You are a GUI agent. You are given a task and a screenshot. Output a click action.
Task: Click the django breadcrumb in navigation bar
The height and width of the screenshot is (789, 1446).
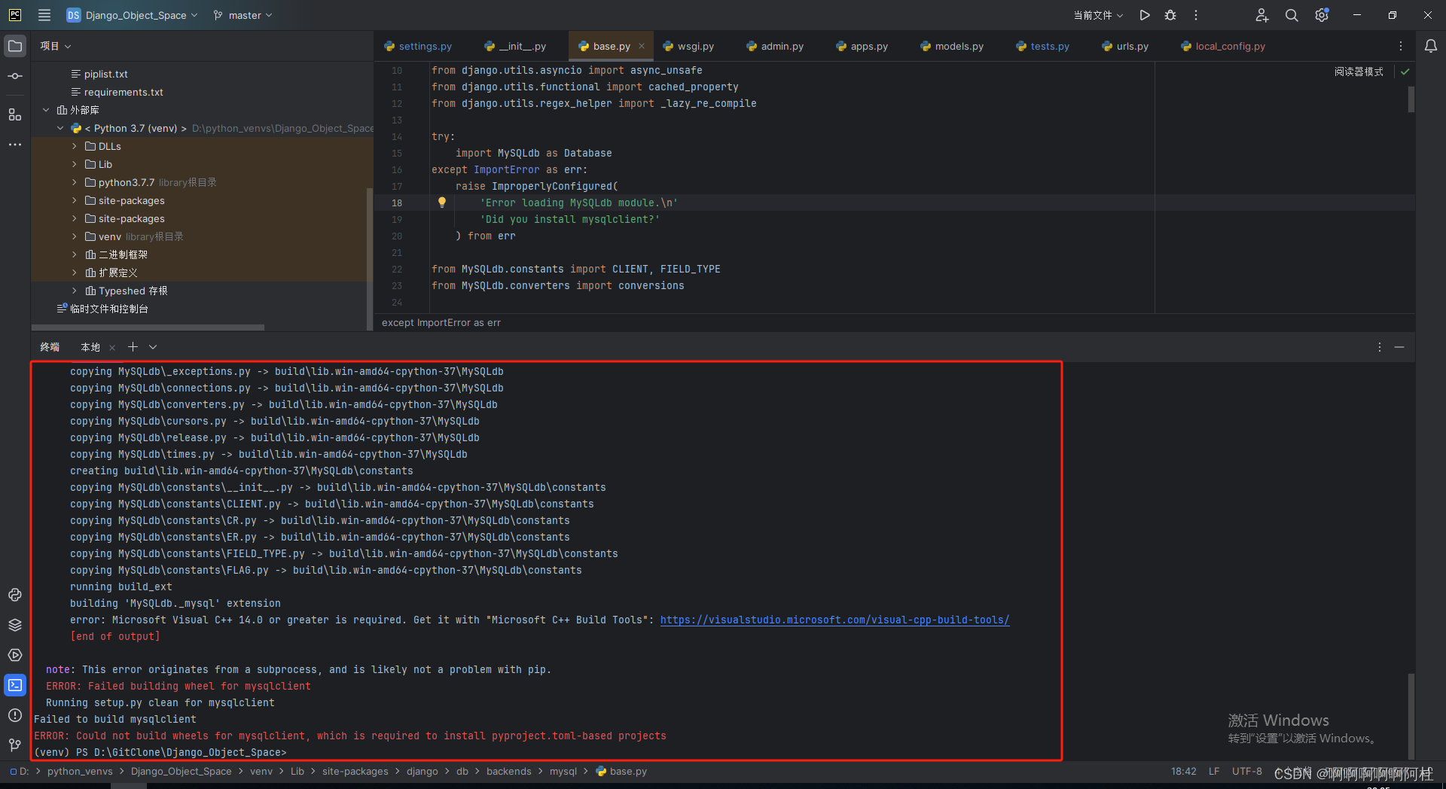click(422, 771)
